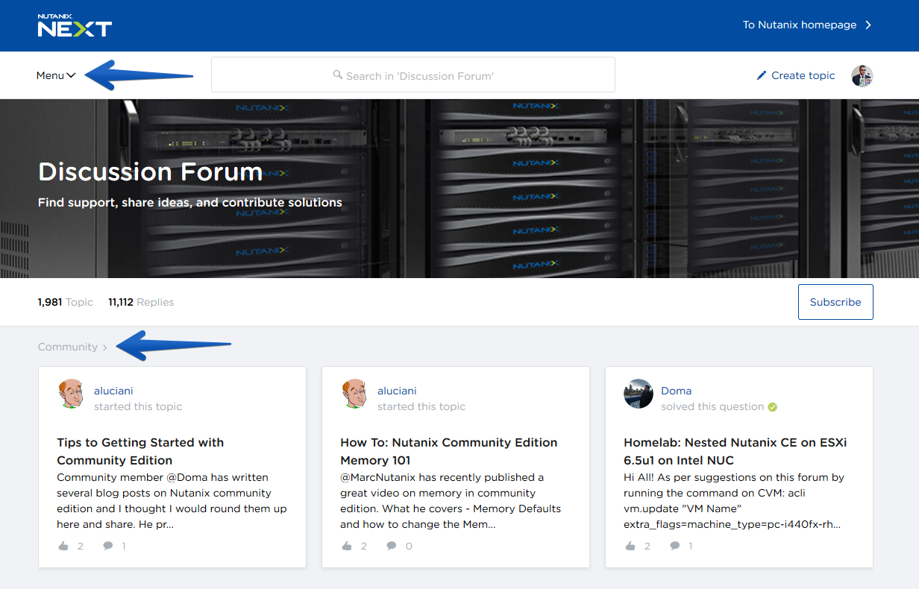Click the like thumb icon on Tips card

pos(63,546)
